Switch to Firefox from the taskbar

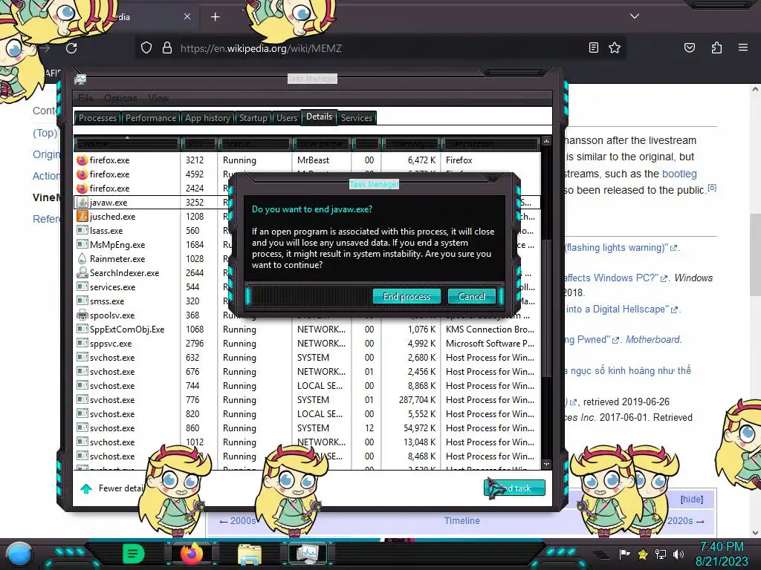click(191, 554)
